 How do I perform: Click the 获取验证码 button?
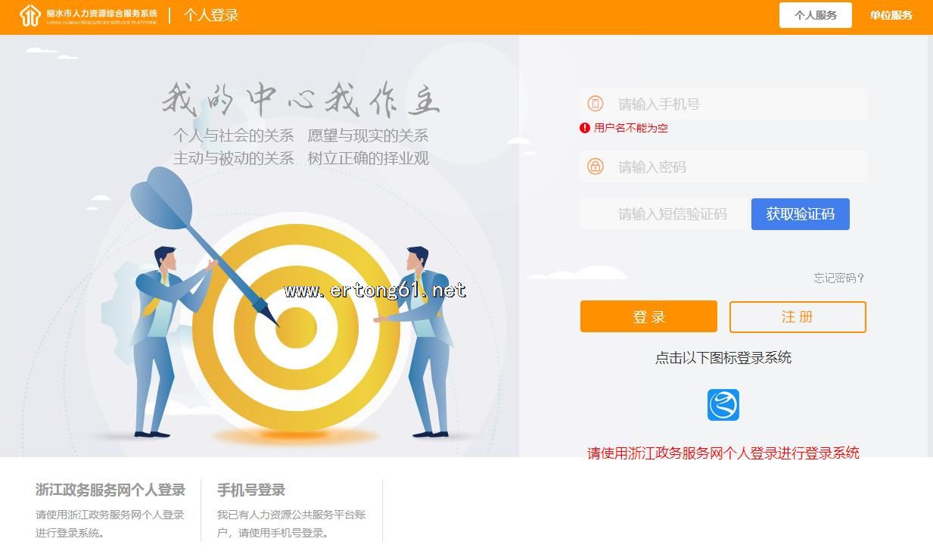801,214
